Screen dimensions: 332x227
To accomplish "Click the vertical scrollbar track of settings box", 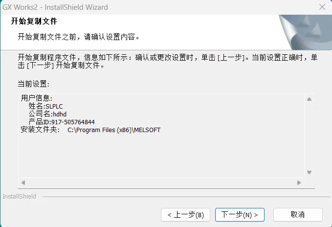I will [x=310, y=136].
